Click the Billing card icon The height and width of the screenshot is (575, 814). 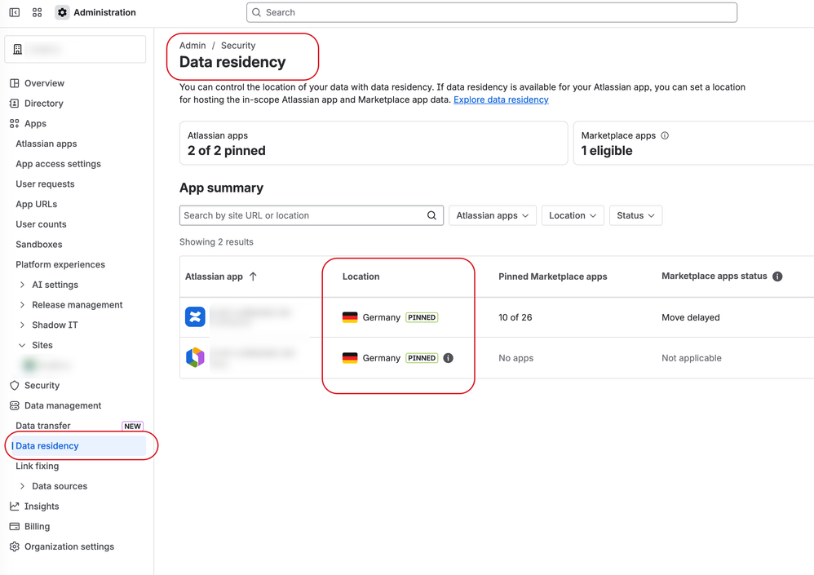15,526
